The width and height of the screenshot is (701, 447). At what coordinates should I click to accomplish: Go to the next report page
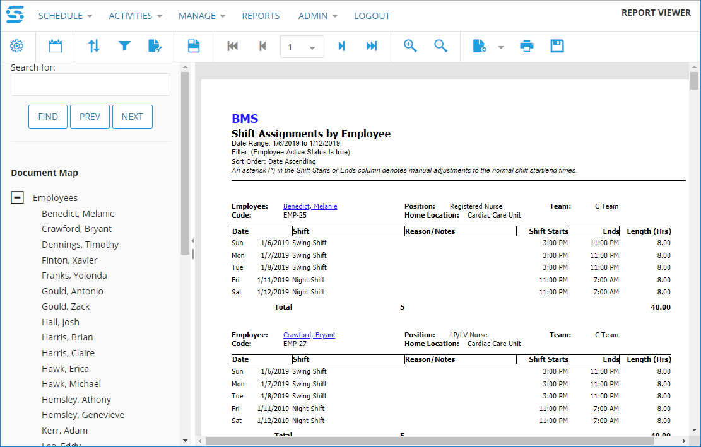pos(341,46)
